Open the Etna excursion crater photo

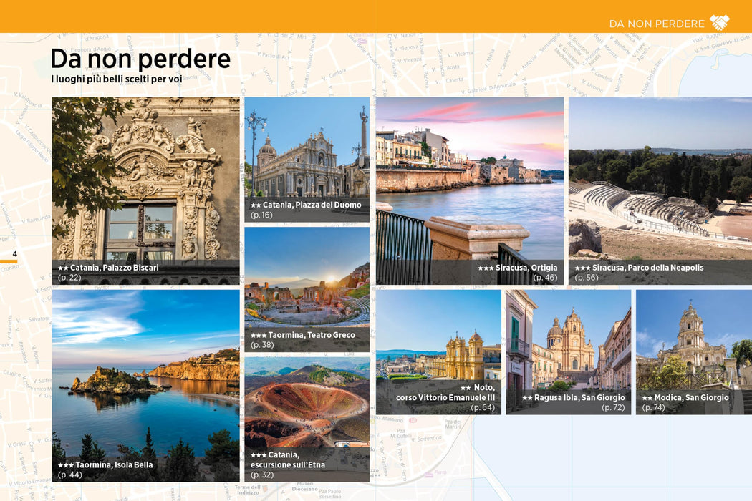point(307,419)
